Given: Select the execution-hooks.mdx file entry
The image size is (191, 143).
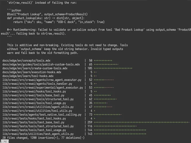Looking at the screenshot, I should pyautogui.click(x=32, y=72).
